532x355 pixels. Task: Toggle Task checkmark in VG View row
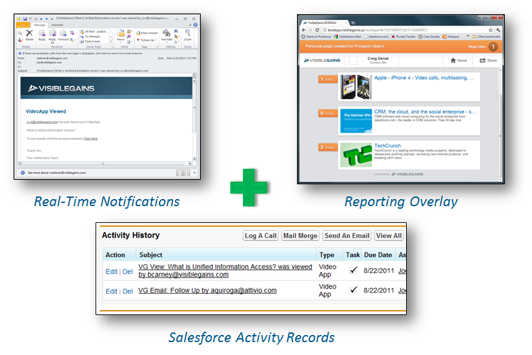click(353, 270)
